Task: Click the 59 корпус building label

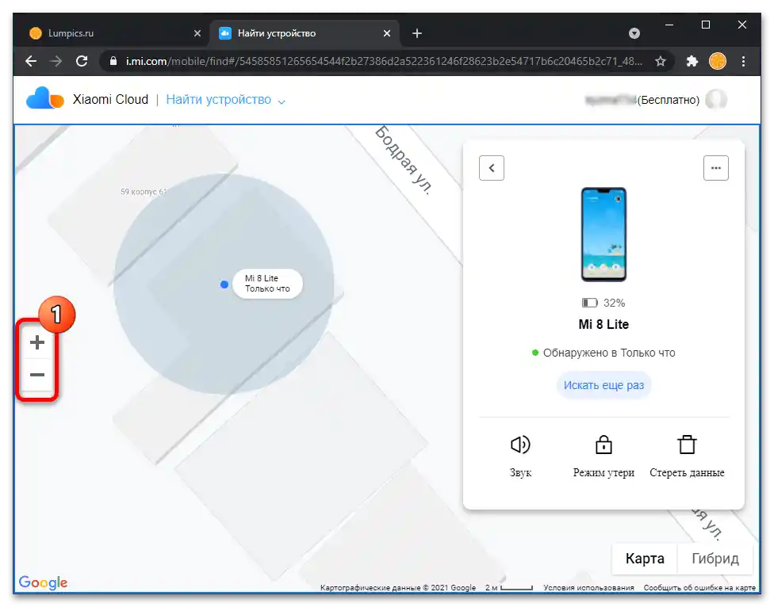Action: 144,191
